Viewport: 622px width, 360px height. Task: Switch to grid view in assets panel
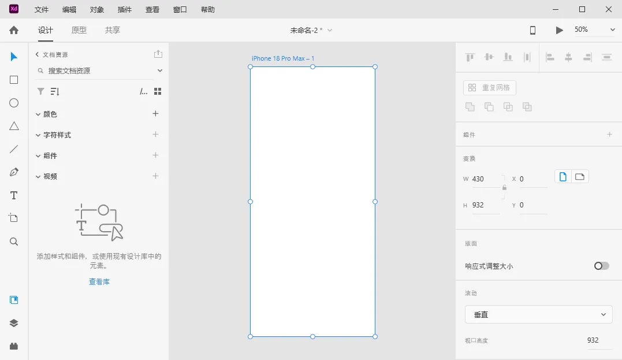point(158,91)
